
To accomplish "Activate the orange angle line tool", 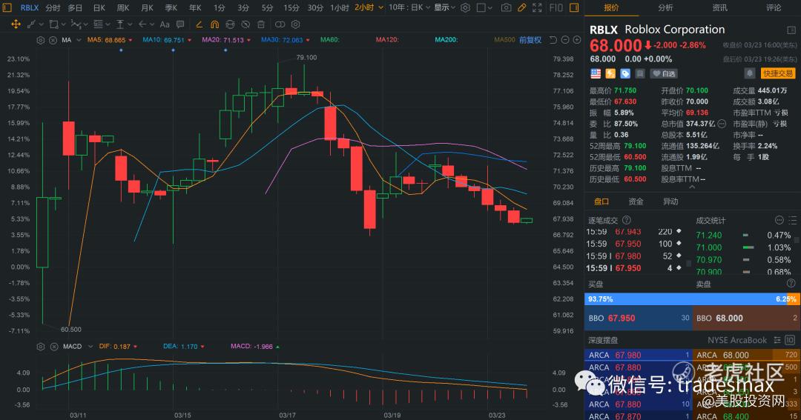I will 200,24.
